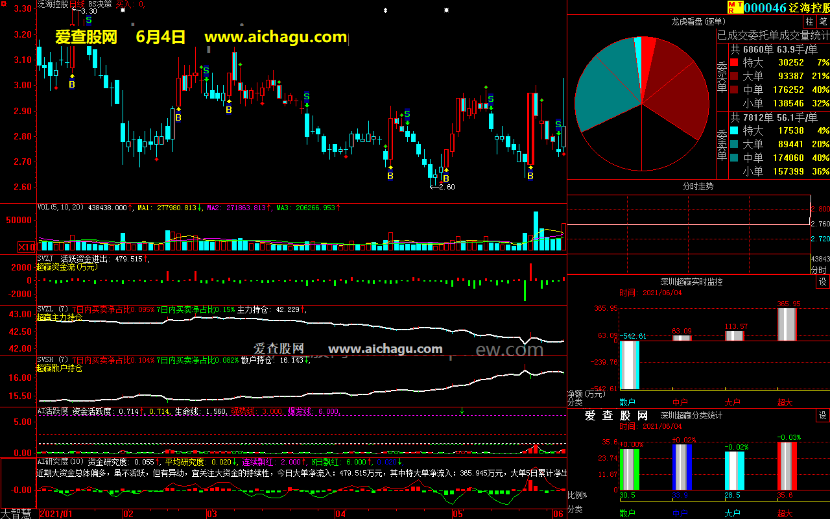Viewport: 830px width, 519px height.
Task: Switch pie panel to 柱 bar view
Action: pyautogui.click(x=810, y=22)
